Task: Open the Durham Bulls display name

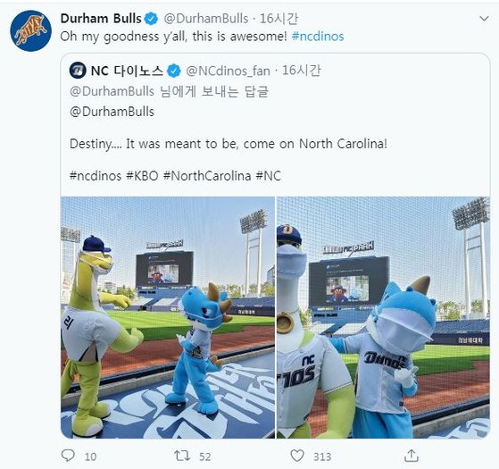Action: 101,19
